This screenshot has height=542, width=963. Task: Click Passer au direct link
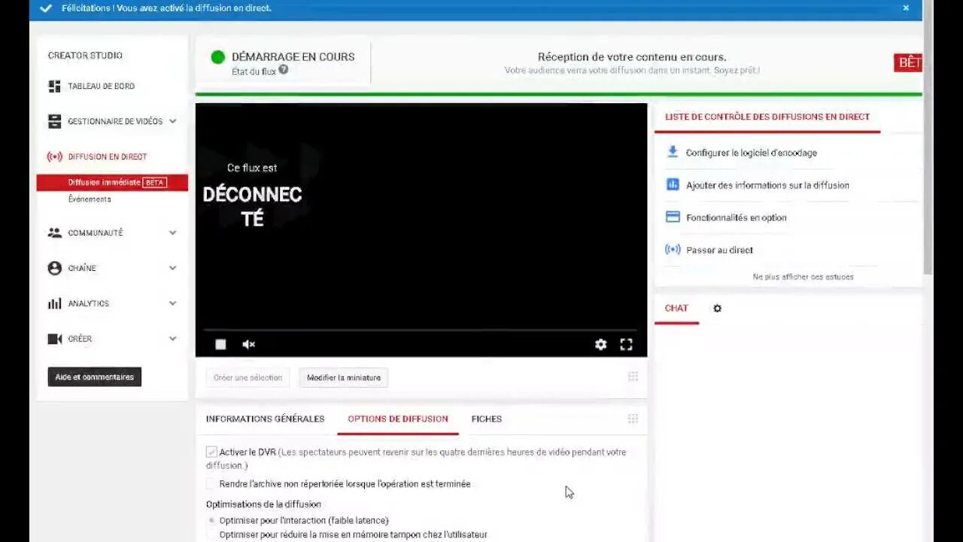(x=719, y=250)
